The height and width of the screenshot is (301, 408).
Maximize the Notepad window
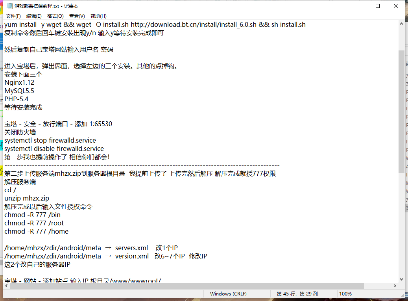click(x=378, y=6)
